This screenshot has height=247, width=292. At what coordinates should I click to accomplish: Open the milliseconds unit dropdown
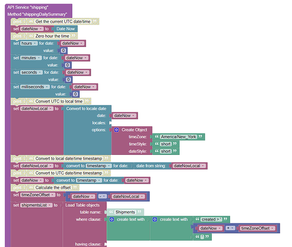tap(35, 87)
